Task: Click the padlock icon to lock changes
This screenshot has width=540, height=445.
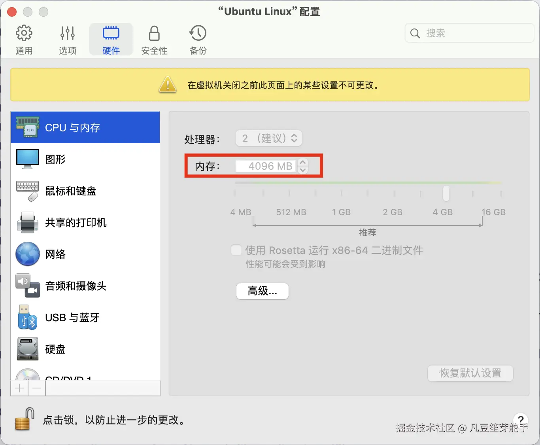Action: 24,419
